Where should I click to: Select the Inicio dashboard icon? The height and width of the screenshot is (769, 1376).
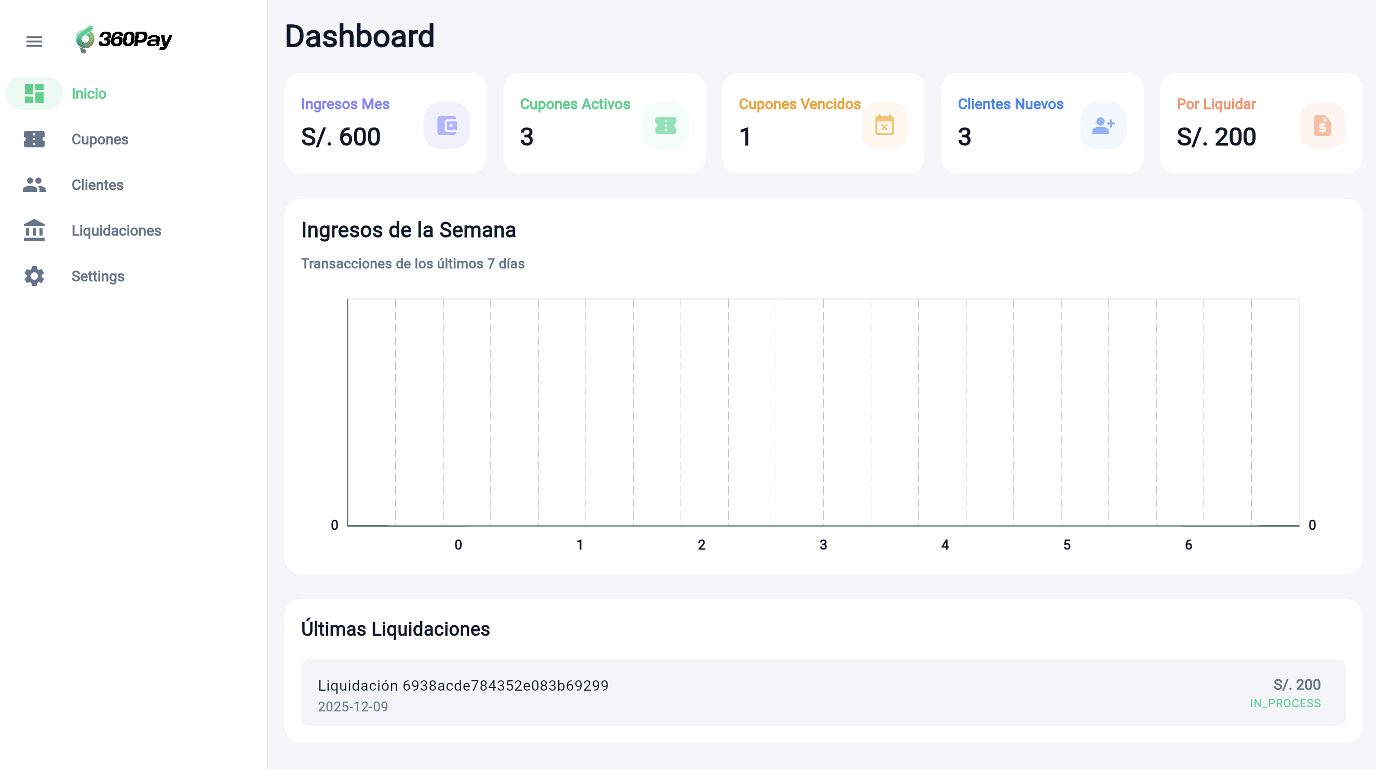pos(34,93)
